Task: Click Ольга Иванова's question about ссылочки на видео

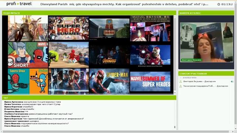Action: [36, 124]
